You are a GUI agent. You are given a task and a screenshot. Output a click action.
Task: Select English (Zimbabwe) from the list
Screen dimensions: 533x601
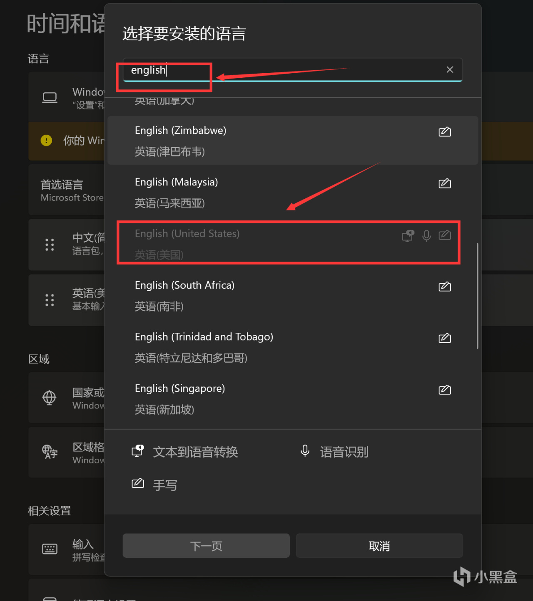coord(293,141)
